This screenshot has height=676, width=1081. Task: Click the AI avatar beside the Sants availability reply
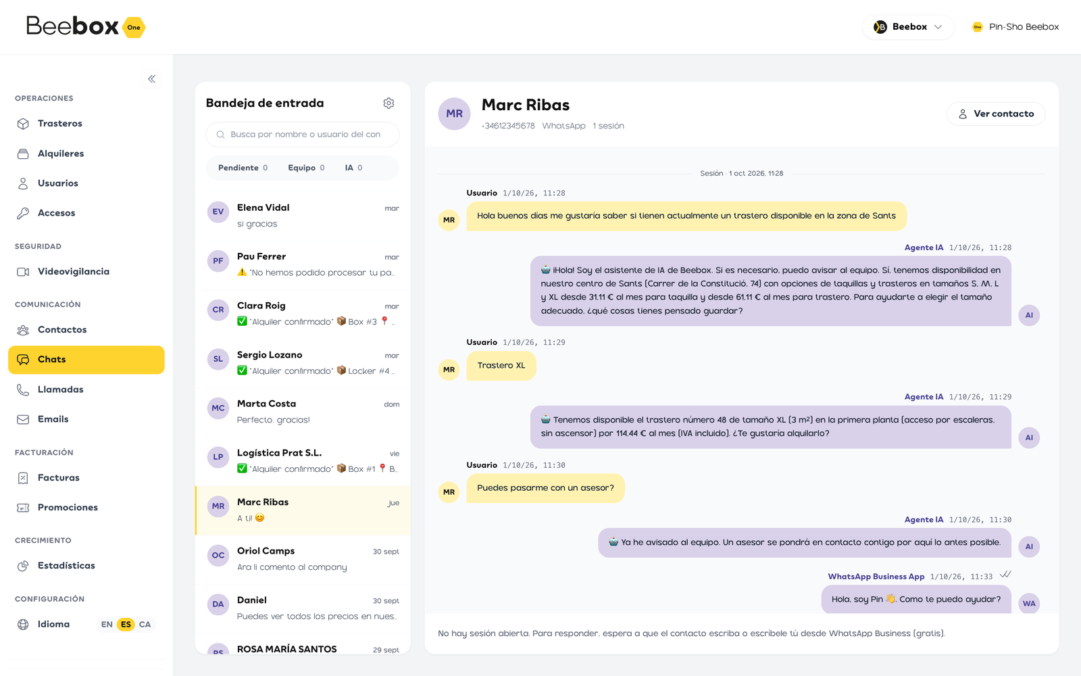pos(1029,315)
